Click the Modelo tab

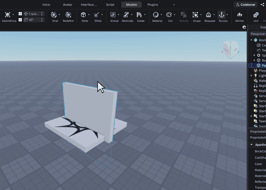[x=131, y=5]
